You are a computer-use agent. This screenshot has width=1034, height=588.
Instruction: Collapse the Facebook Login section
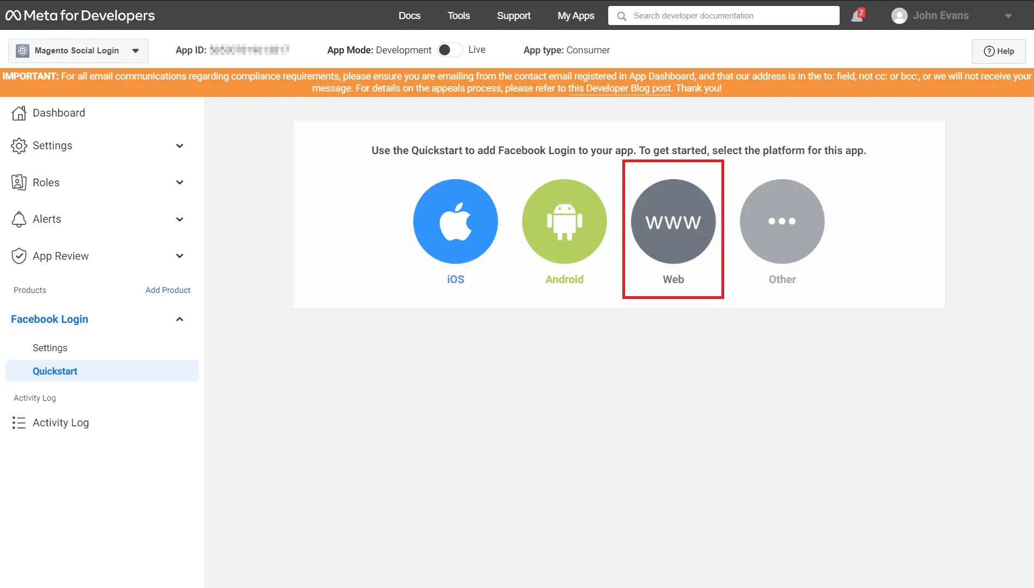[179, 318]
